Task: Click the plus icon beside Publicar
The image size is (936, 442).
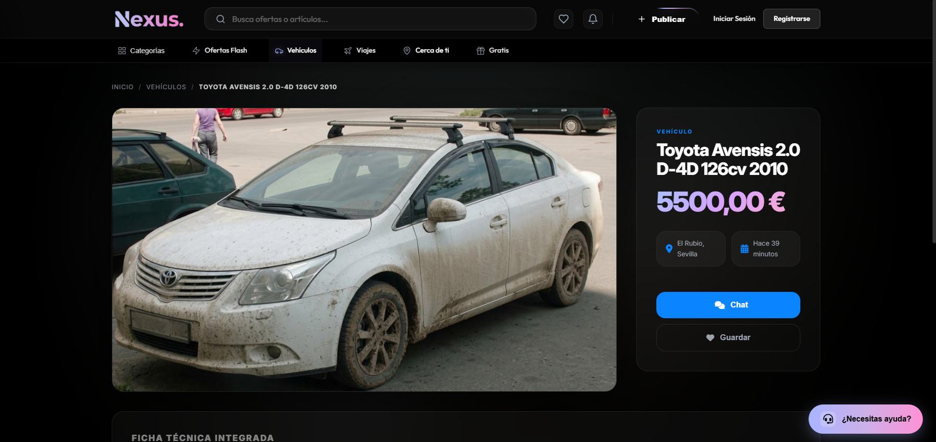Action: point(642,19)
